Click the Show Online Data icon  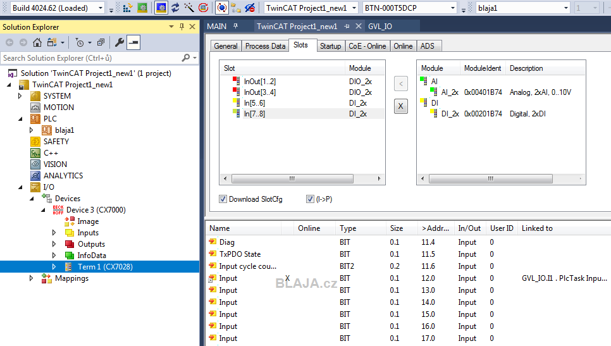[222, 8]
